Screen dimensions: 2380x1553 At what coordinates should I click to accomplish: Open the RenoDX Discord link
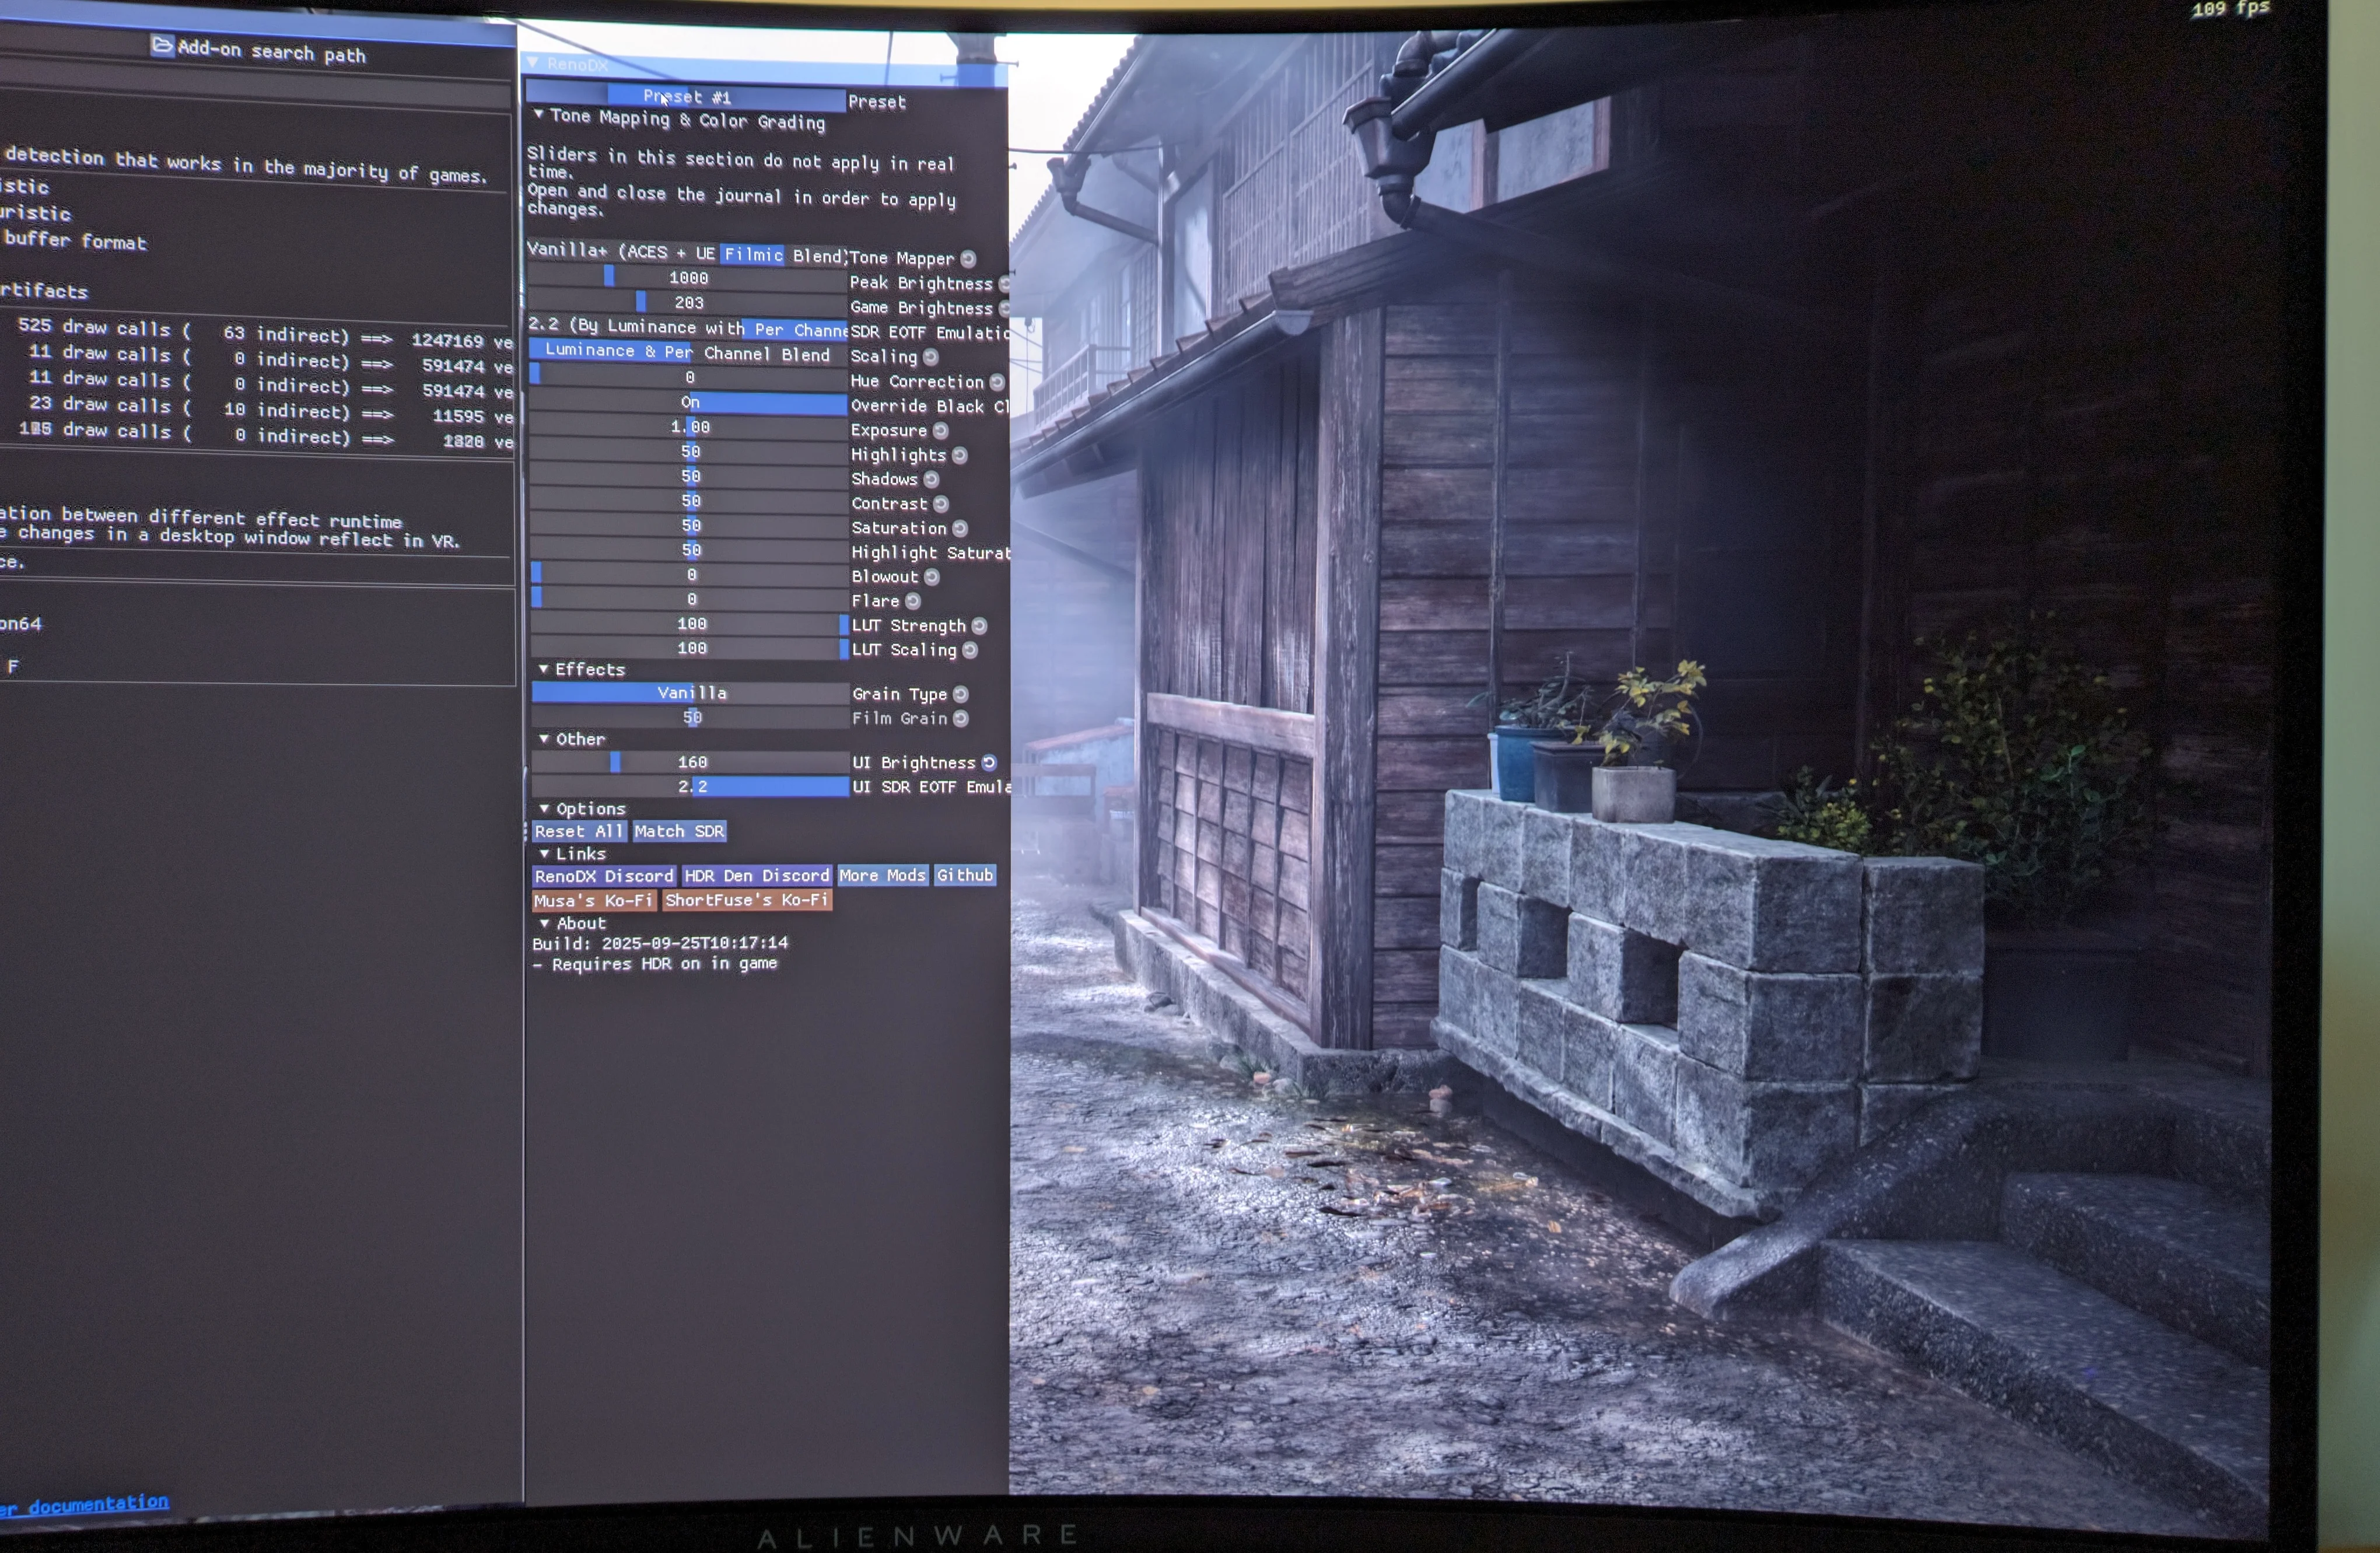coord(604,877)
